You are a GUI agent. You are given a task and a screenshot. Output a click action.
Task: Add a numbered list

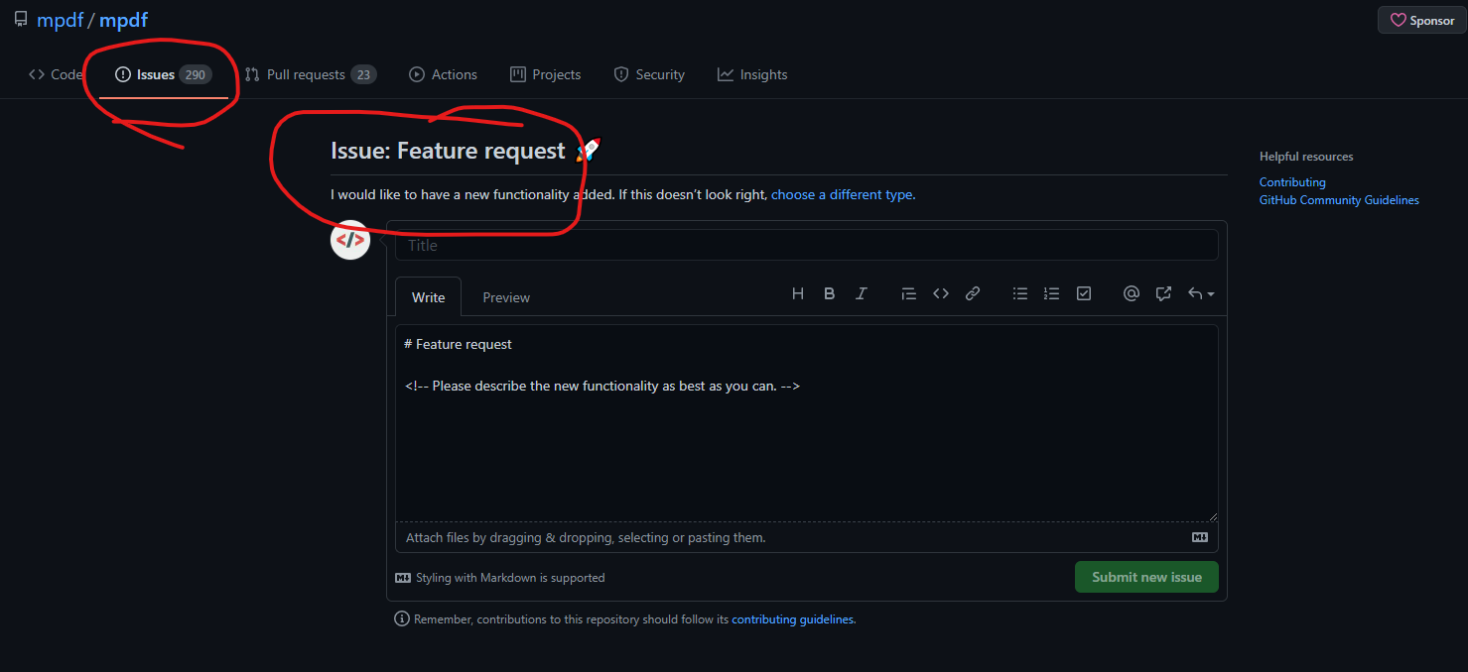pos(1051,293)
